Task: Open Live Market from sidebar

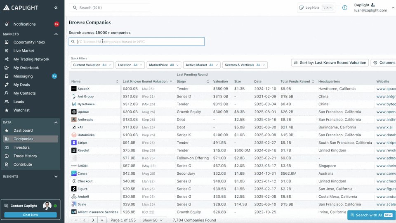Action: [x=24, y=50]
